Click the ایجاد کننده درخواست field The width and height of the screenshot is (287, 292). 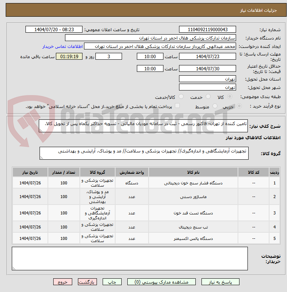[160, 46]
